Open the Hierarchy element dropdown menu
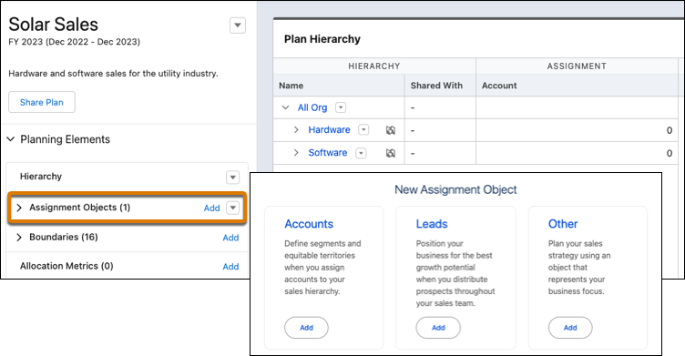Viewport: 685px width, 356px height. (x=233, y=178)
